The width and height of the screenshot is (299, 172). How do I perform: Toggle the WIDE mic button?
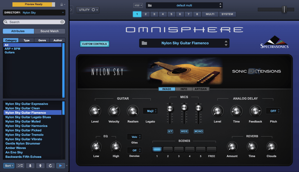click(184, 131)
